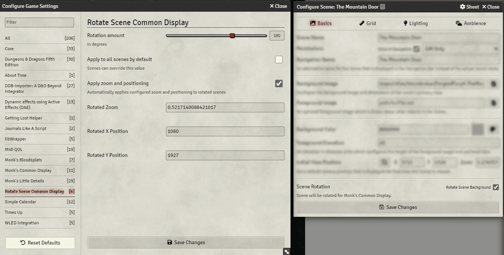Open the Lighting tab
The width and height of the screenshot is (504, 255).
tap(415, 23)
